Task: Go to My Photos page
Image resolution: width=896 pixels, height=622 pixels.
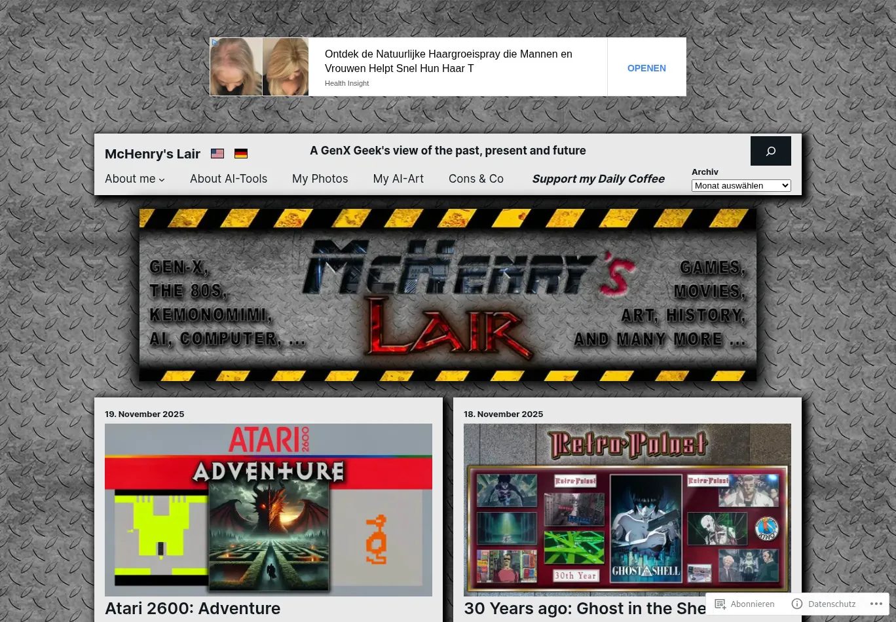Action: tap(320, 179)
